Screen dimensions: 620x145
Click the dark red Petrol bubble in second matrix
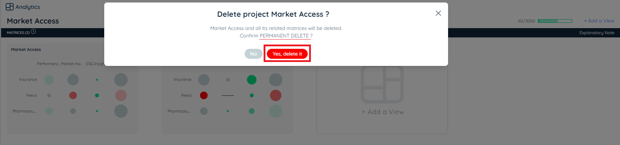click(204, 95)
